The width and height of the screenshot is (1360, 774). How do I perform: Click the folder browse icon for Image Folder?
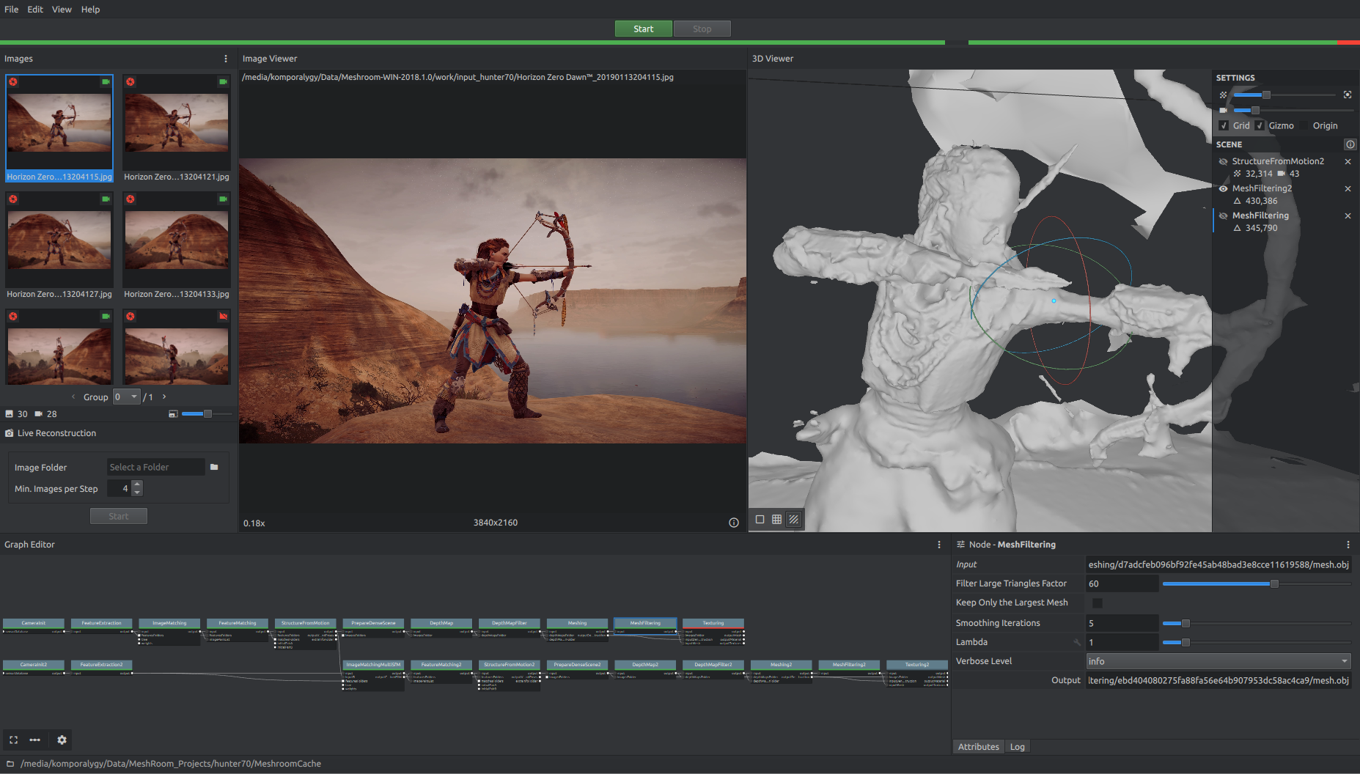pyautogui.click(x=214, y=467)
